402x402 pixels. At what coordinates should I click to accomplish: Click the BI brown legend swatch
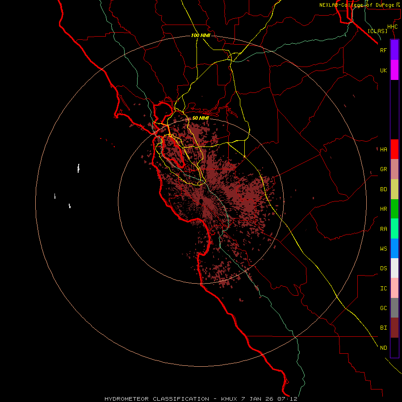[x=394, y=328]
